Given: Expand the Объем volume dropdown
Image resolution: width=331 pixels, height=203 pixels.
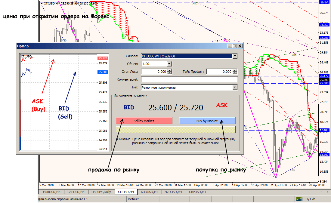Looking at the screenshot, I should [x=169, y=64].
